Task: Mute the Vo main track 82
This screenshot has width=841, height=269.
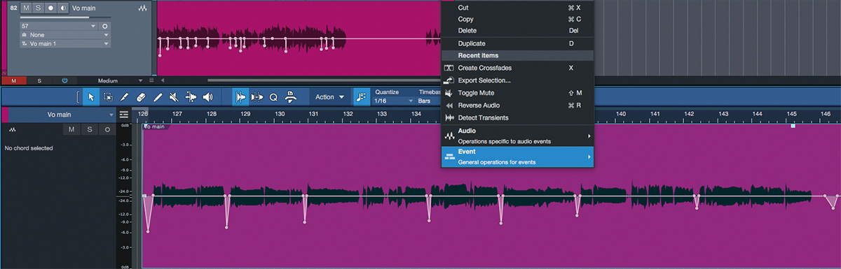Action: [25, 8]
